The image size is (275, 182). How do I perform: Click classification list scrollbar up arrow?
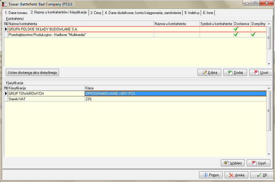(x=269, y=88)
